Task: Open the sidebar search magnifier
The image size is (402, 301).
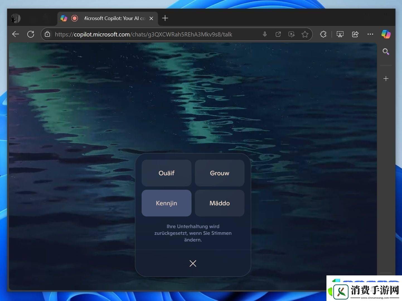Action: coord(386,51)
